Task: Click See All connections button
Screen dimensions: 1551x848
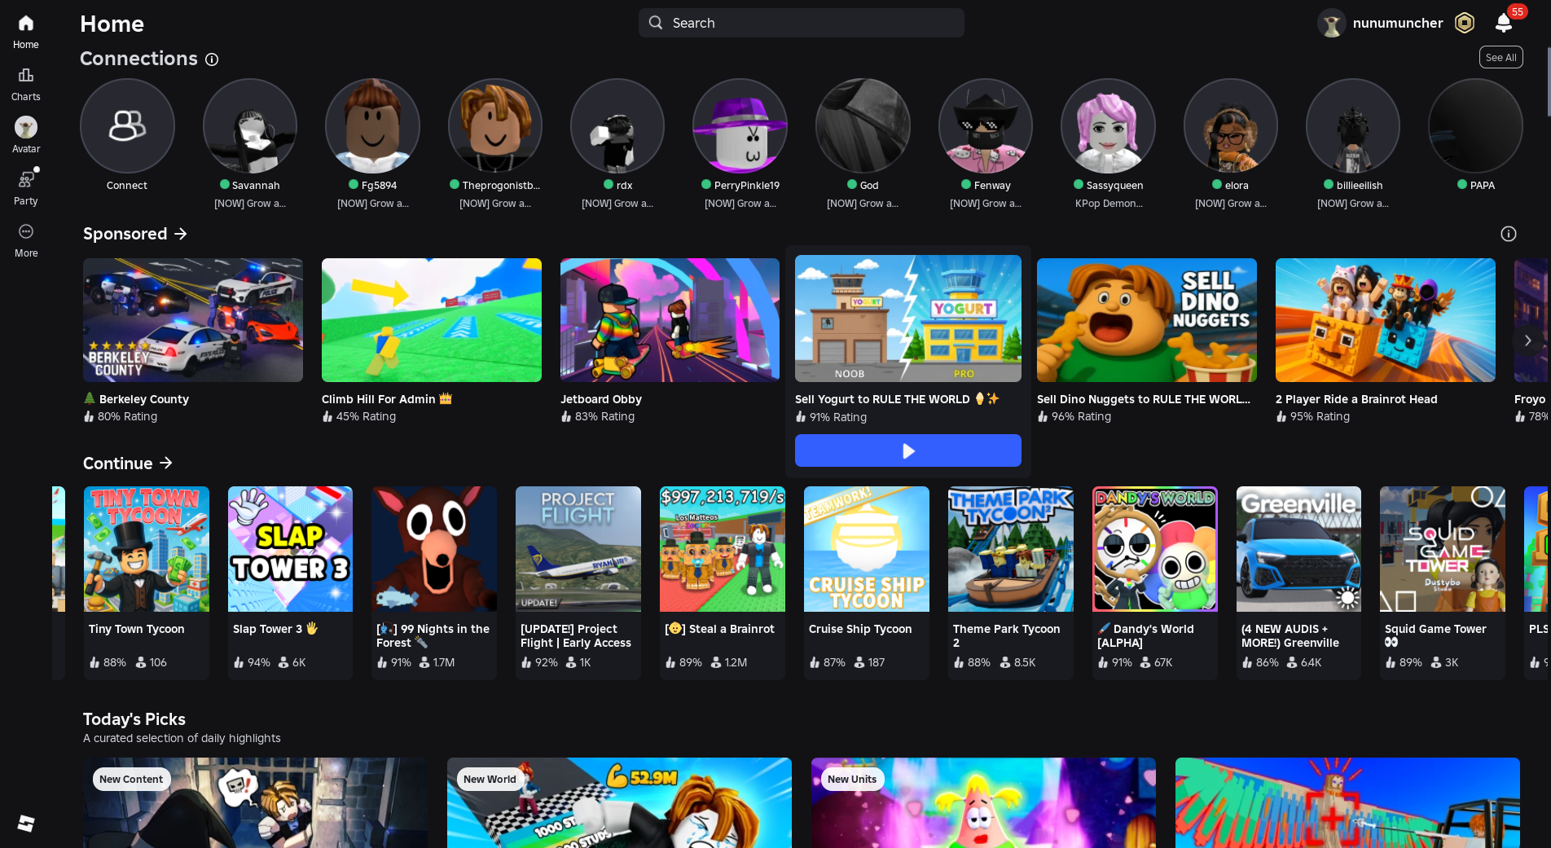Action: click(1500, 57)
